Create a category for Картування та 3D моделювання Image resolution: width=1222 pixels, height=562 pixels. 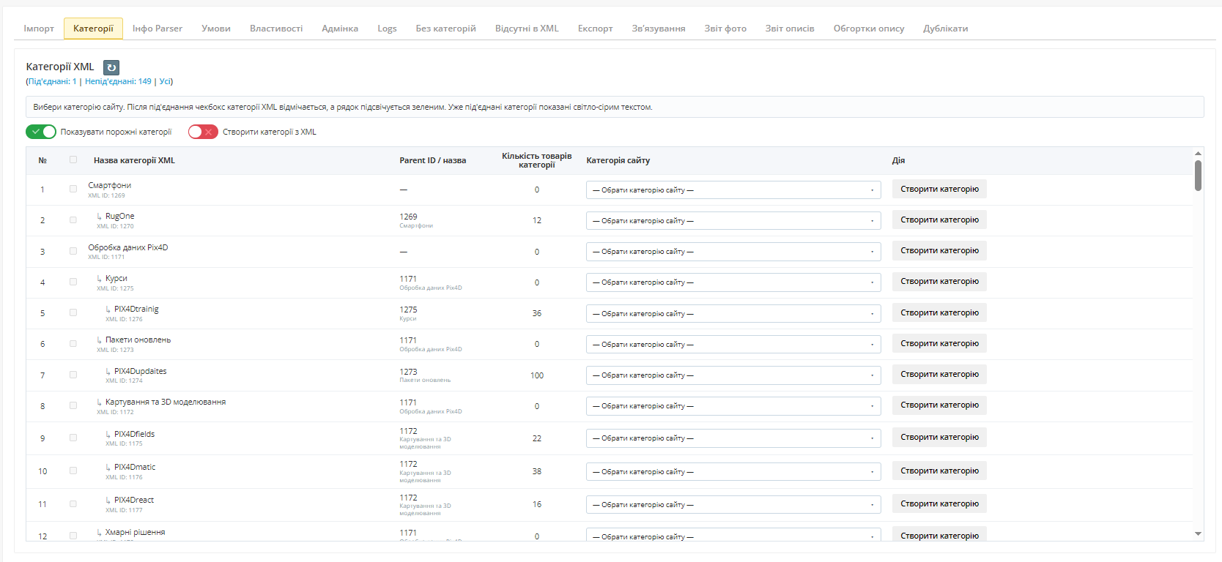(x=939, y=405)
